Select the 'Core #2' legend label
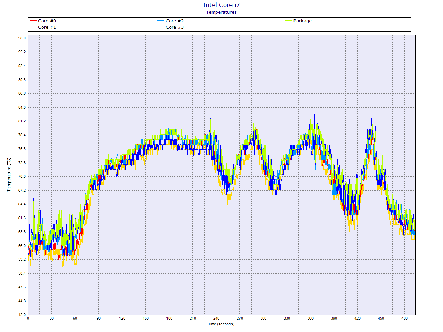 [175, 21]
